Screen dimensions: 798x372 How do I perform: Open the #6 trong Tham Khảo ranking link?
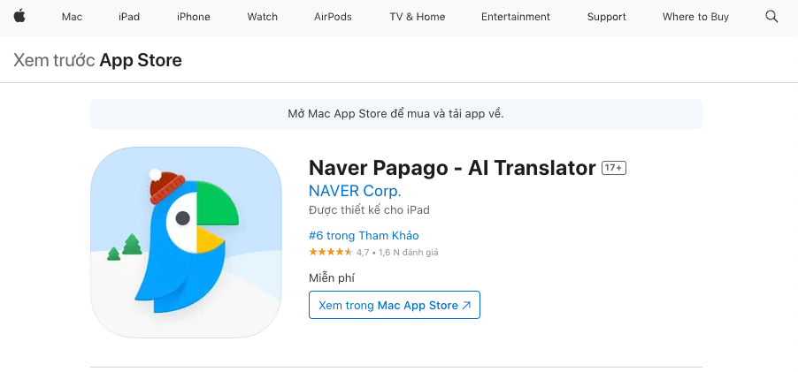point(364,236)
